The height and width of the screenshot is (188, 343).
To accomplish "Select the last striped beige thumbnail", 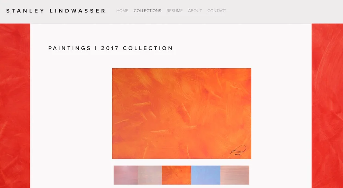I will point(235,175).
